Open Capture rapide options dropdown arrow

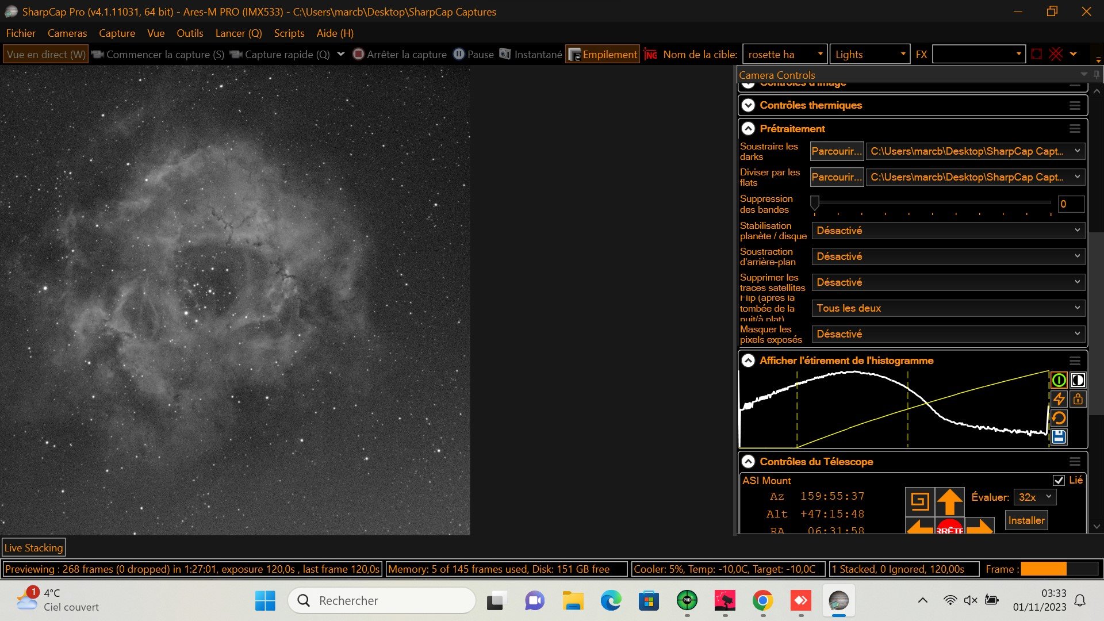(341, 55)
